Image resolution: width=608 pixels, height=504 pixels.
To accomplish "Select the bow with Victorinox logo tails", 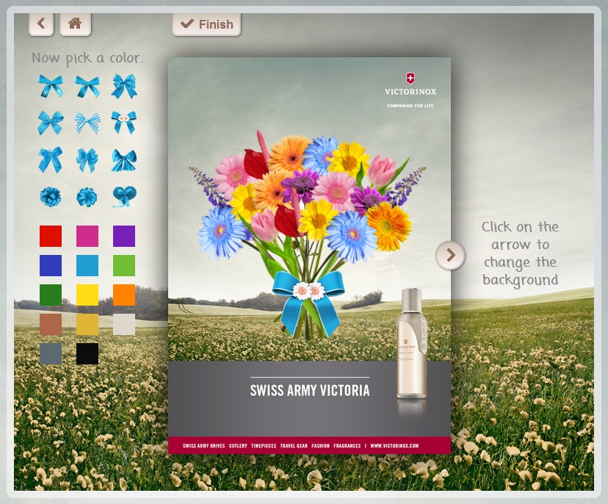I will click(51, 87).
